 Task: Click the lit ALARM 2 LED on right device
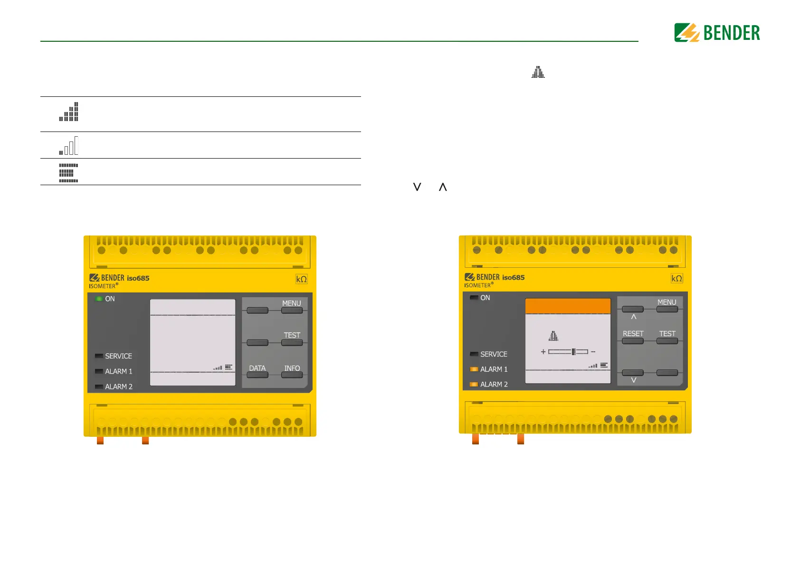click(474, 385)
